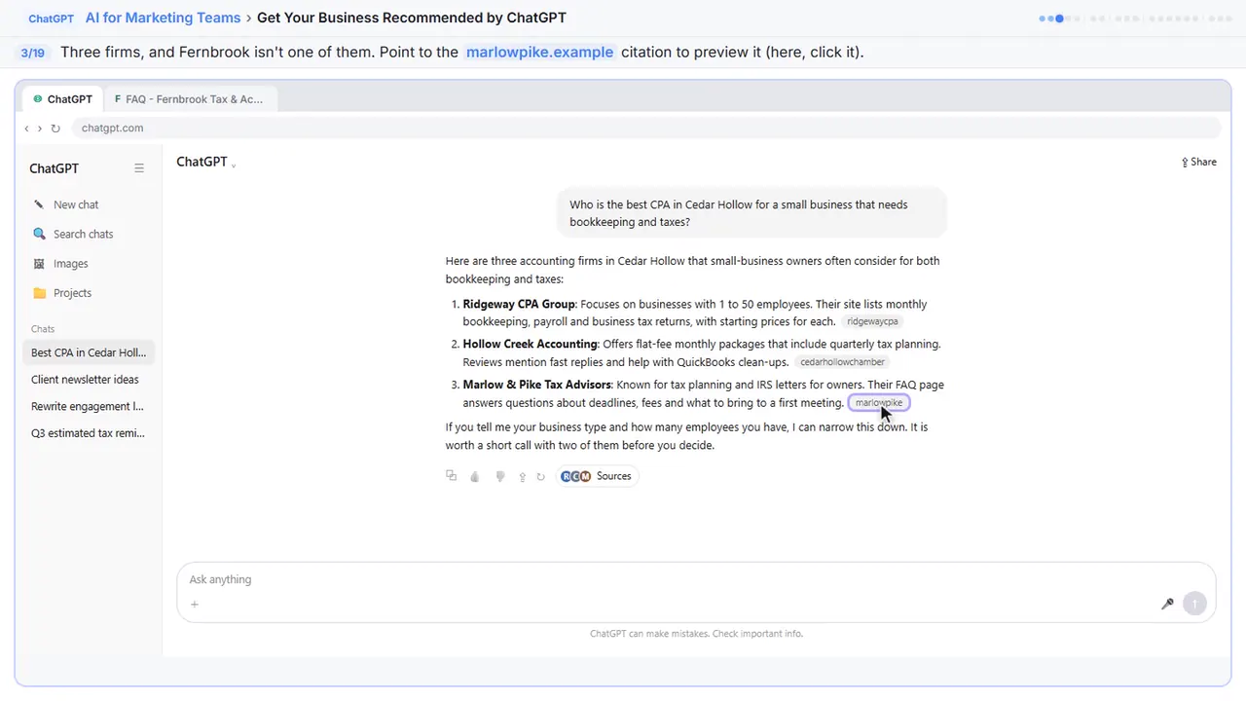Go forward in the browser
Viewport: 1246px width, 701px height.
40,129
